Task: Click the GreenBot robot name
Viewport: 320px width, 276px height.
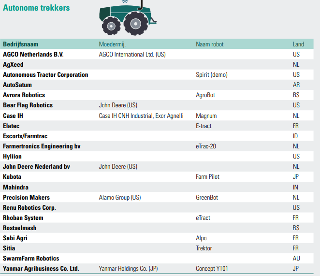Action: [207, 197]
